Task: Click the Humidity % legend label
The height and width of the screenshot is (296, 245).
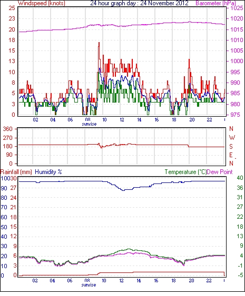Action: pyautogui.click(x=48, y=172)
